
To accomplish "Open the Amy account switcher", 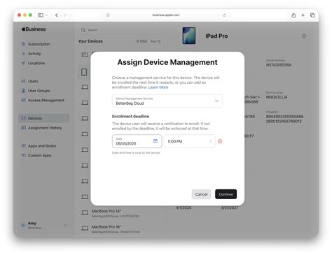I will (43, 225).
